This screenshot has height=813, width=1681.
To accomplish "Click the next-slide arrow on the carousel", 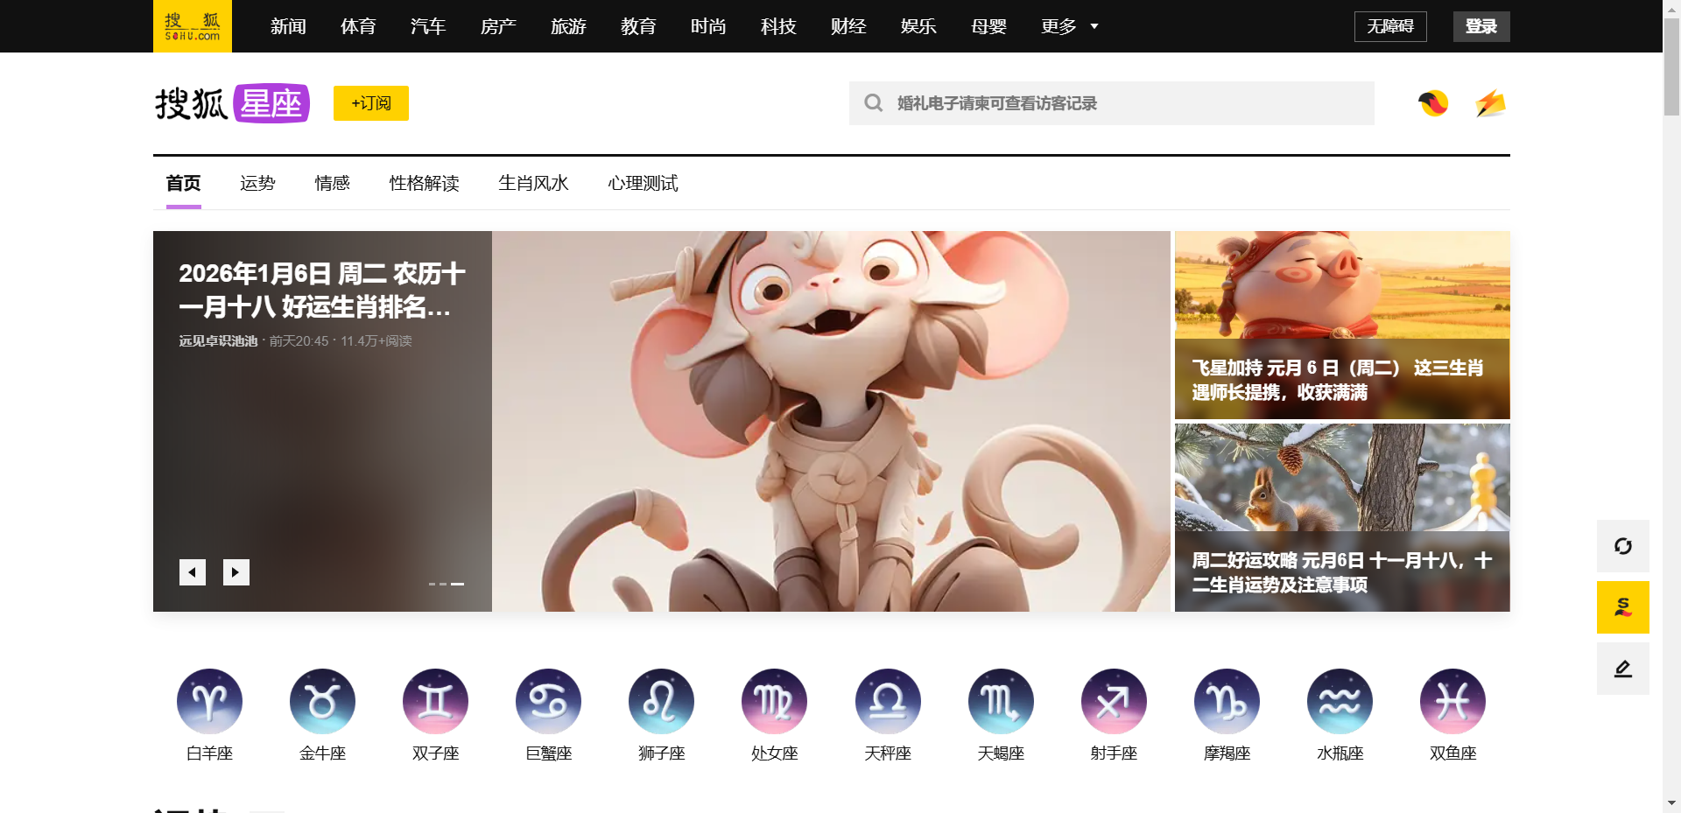I will coord(235,571).
